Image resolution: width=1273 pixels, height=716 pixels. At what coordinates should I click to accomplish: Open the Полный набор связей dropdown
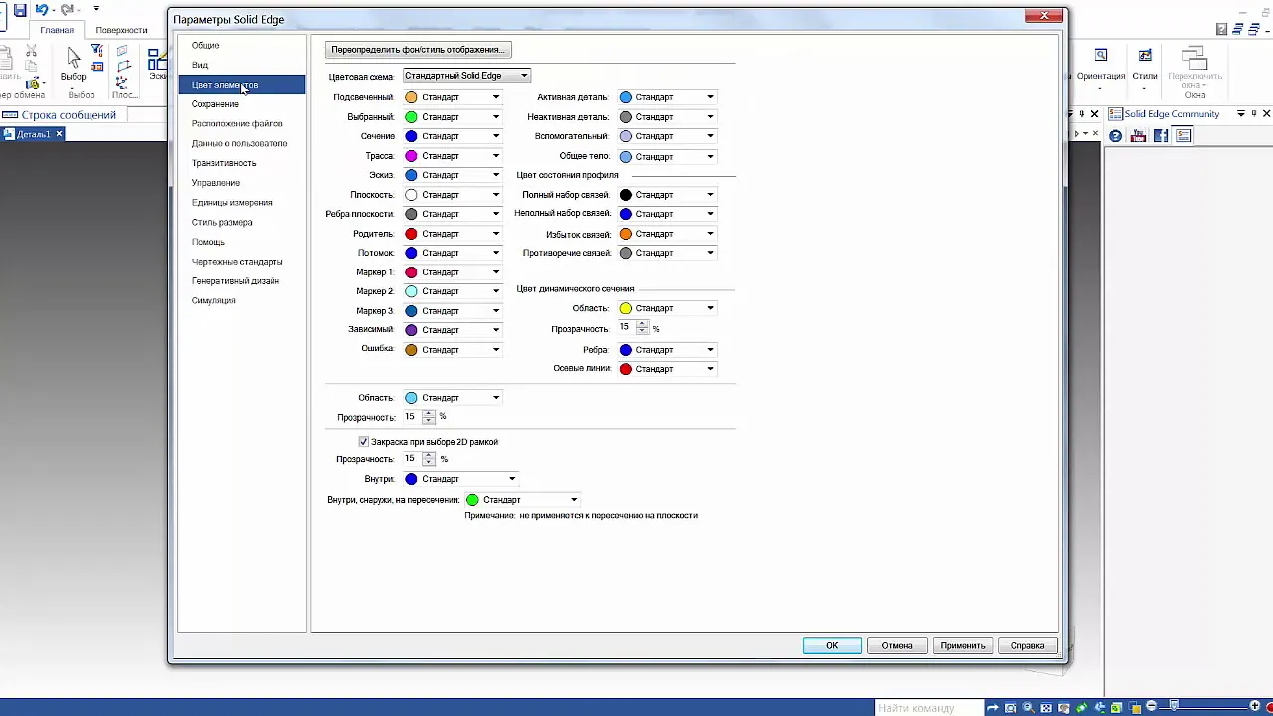click(x=667, y=195)
